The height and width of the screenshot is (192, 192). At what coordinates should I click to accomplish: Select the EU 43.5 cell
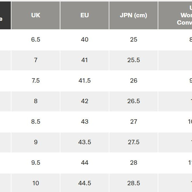point(84,142)
